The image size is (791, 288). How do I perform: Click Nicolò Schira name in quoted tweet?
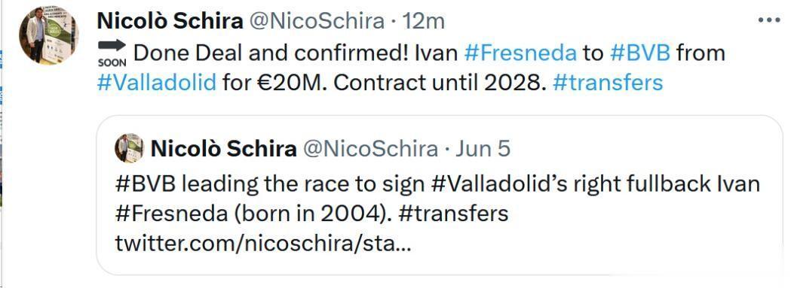(223, 149)
